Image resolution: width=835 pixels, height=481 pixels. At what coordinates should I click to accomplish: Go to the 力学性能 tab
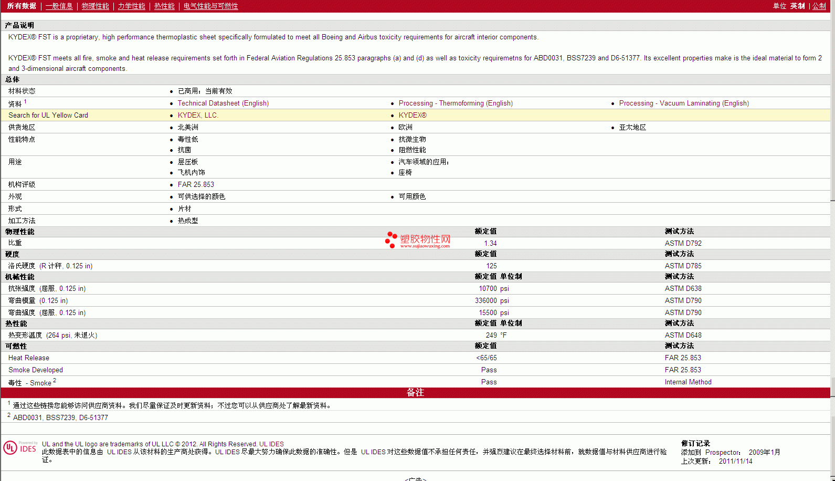click(131, 6)
